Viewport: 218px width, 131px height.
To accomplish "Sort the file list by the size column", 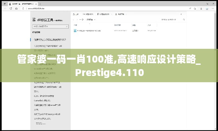I will pos(149,25).
